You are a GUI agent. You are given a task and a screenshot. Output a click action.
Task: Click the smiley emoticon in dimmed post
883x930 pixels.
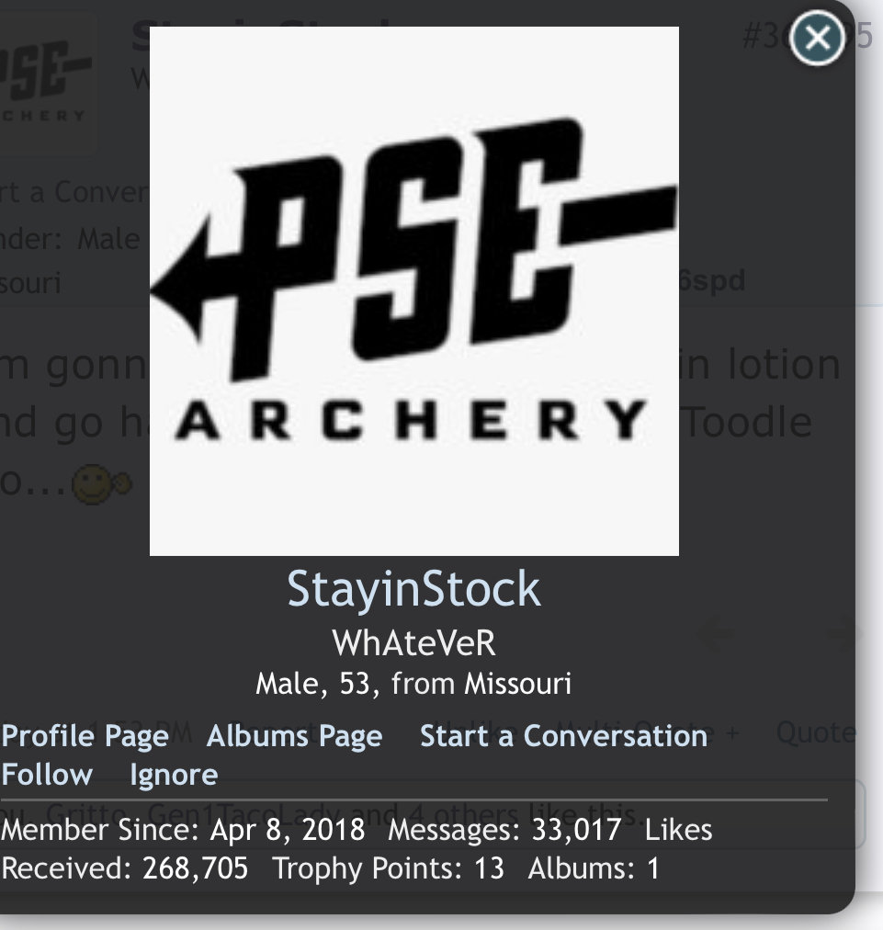click(x=101, y=484)
